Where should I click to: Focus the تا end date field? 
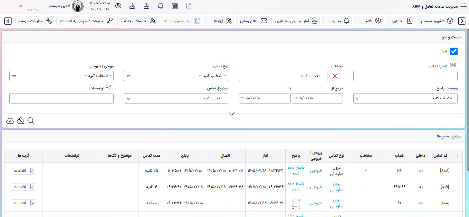(x=265, y=98)
